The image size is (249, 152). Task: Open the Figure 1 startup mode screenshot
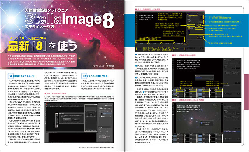click(79, 122)
